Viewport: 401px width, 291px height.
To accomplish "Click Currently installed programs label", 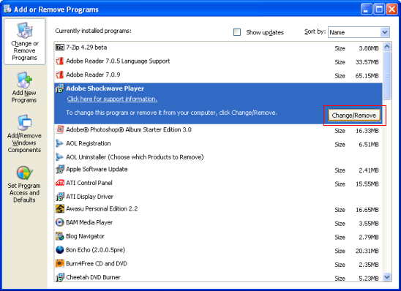I will (93, 31).
